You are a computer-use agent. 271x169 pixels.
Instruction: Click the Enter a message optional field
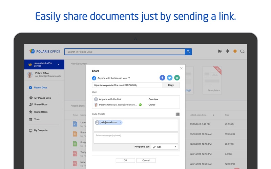pos(136,138)
